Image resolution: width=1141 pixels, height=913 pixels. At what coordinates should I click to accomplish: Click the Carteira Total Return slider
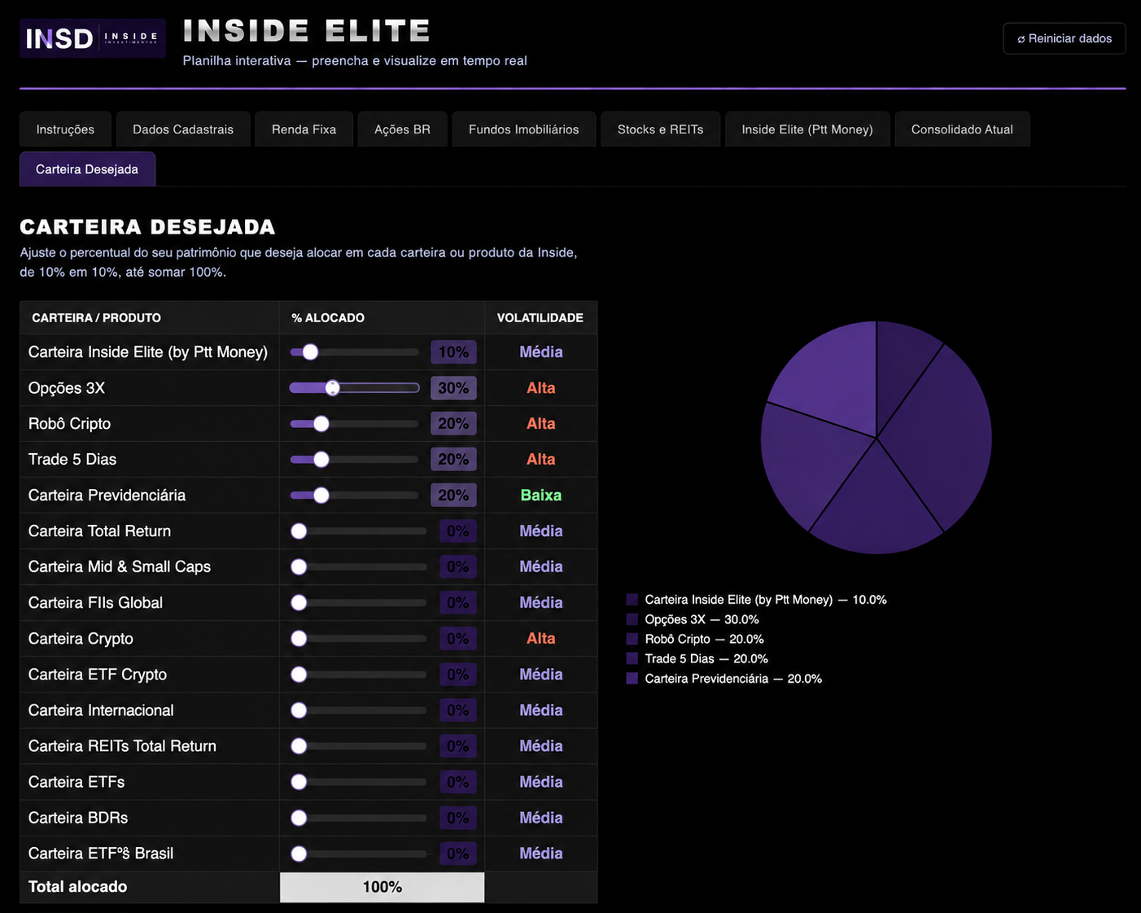359,531
